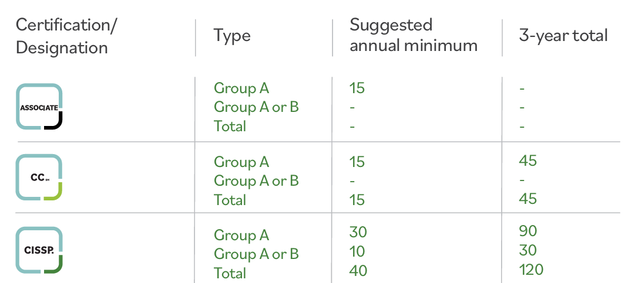
Task: Select Group A or B in CC row
Action: pos(256,181)
